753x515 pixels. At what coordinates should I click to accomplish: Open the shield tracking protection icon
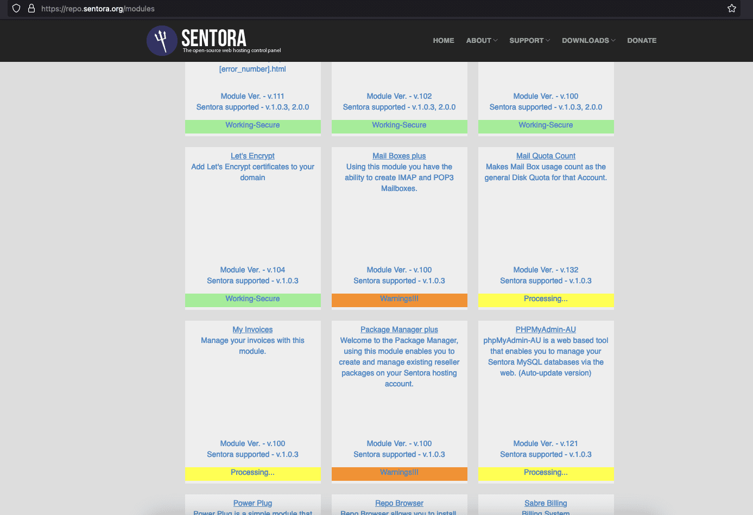click(x=16, y=9)
